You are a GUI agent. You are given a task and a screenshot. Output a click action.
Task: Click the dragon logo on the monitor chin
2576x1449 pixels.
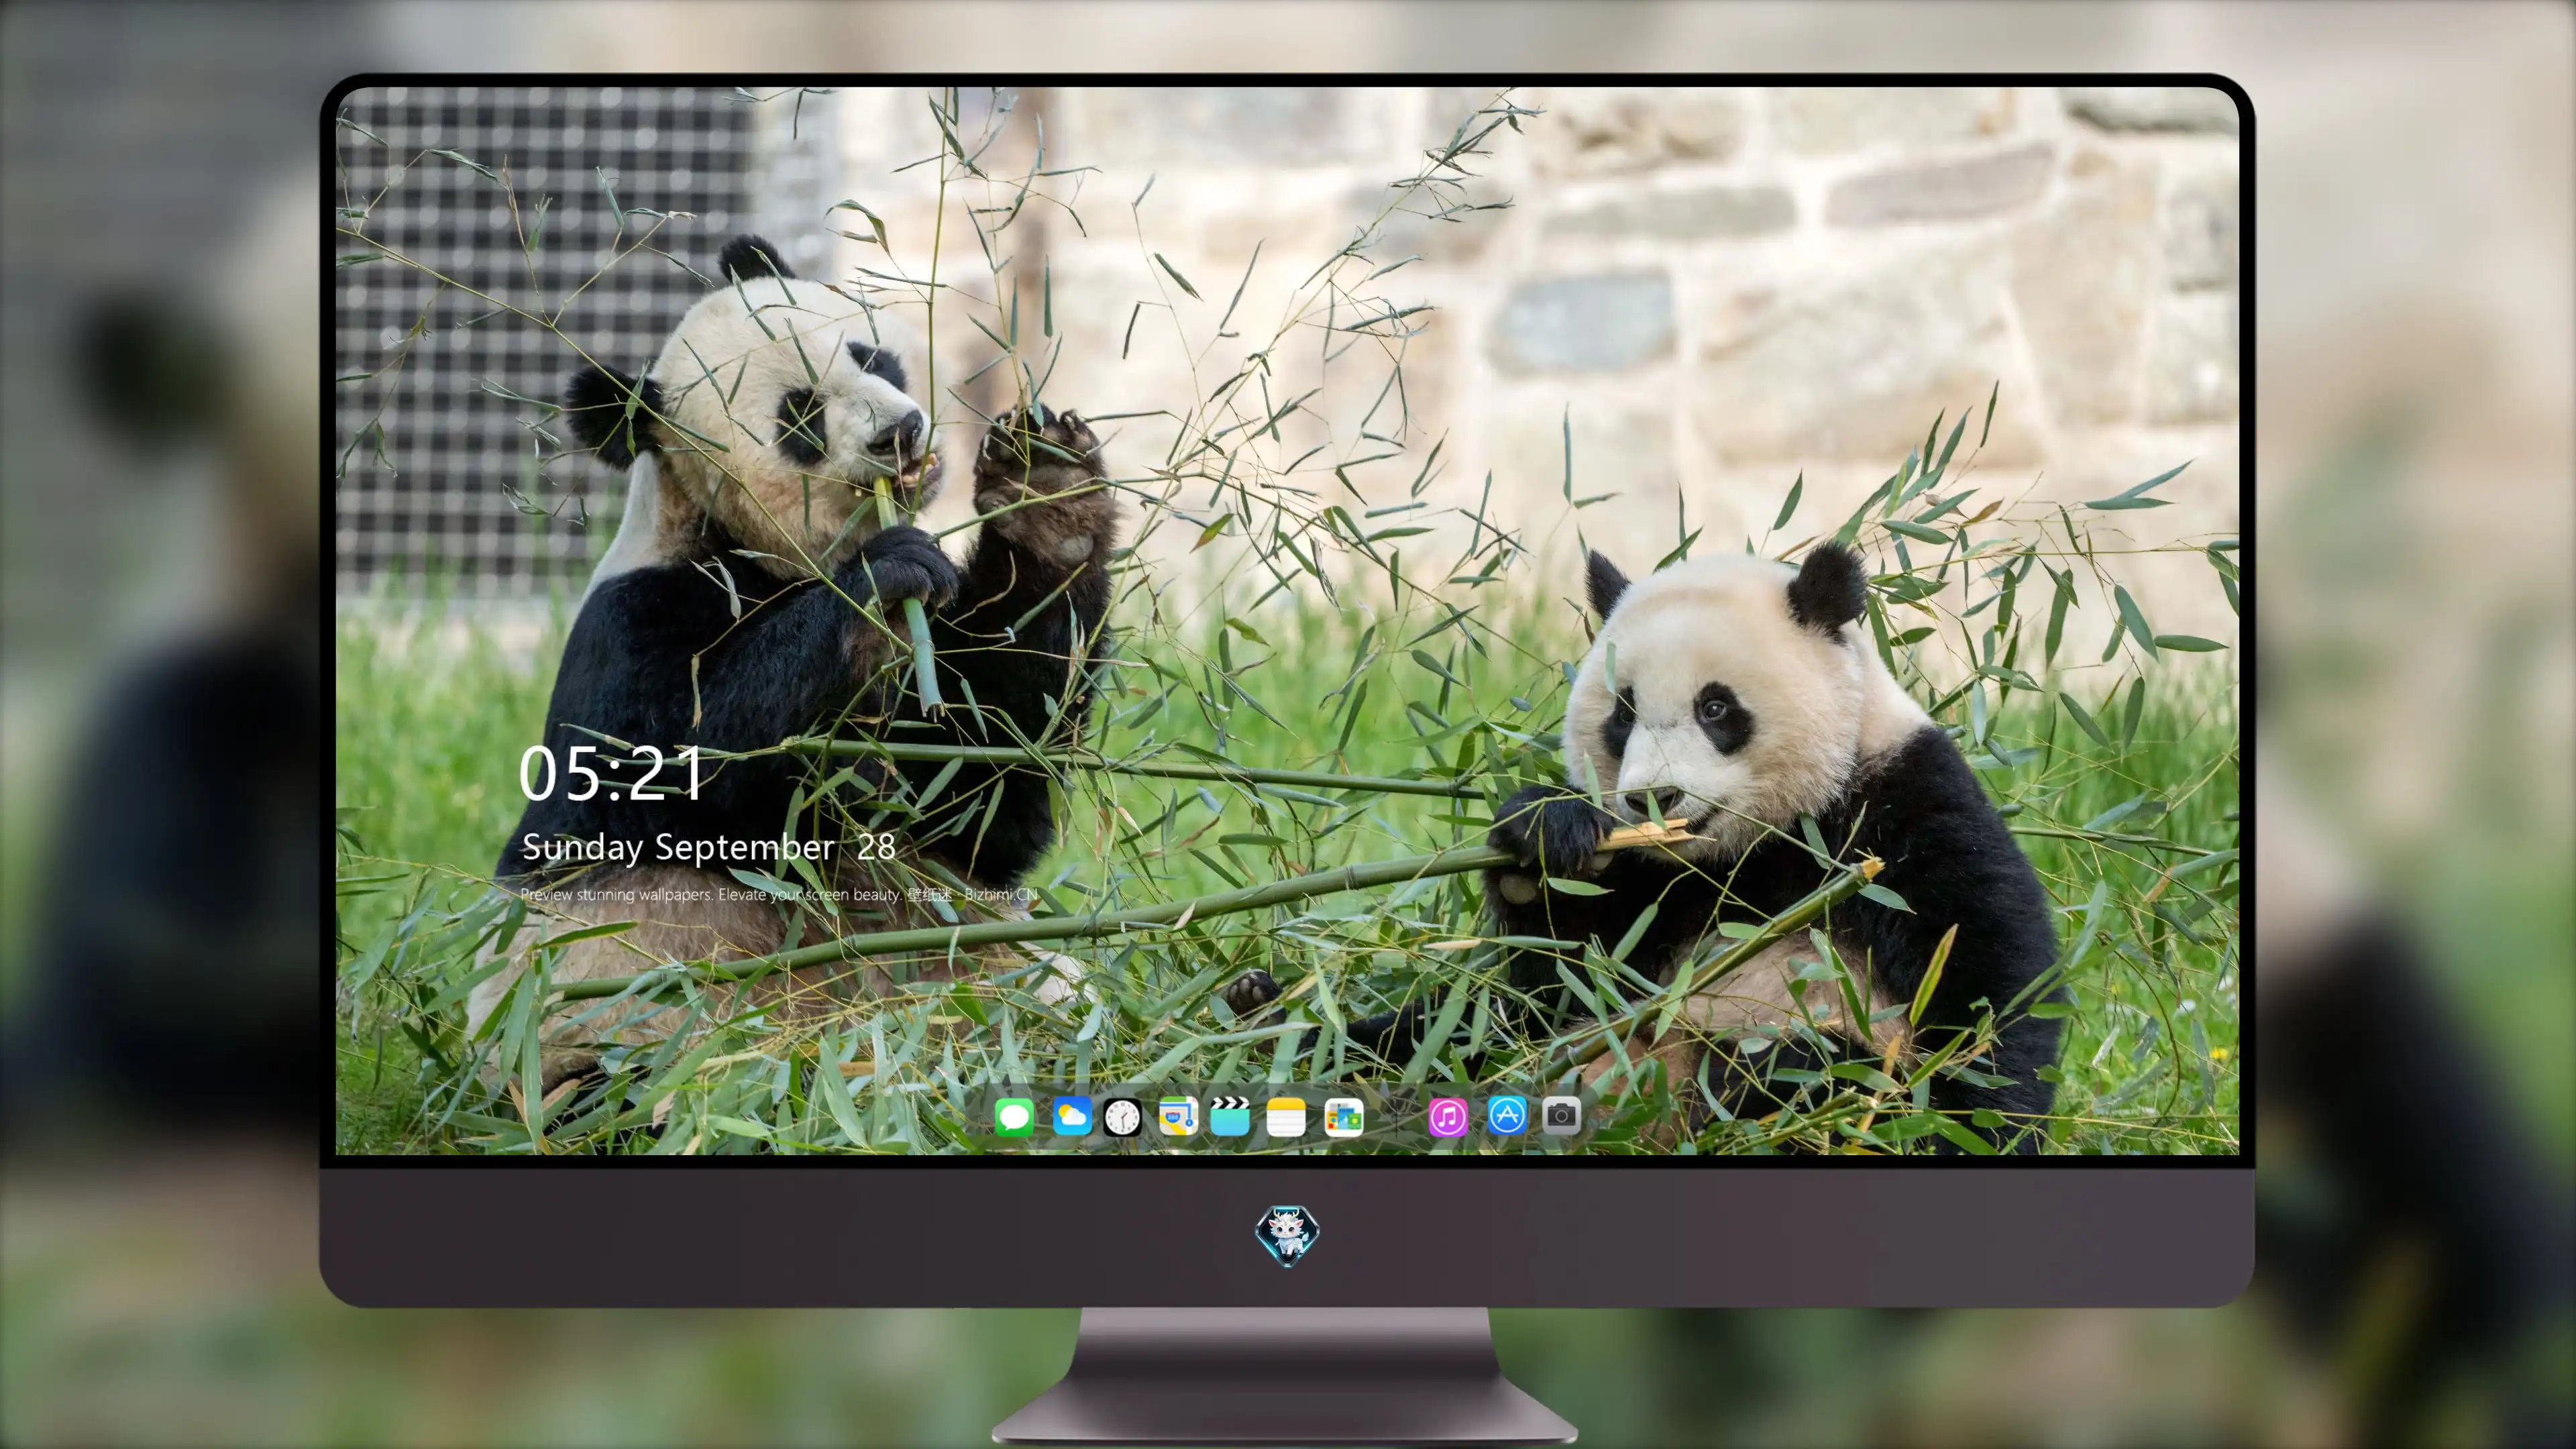point(1287,1236)
